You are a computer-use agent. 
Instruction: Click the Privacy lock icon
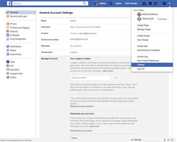pos(8,24)
